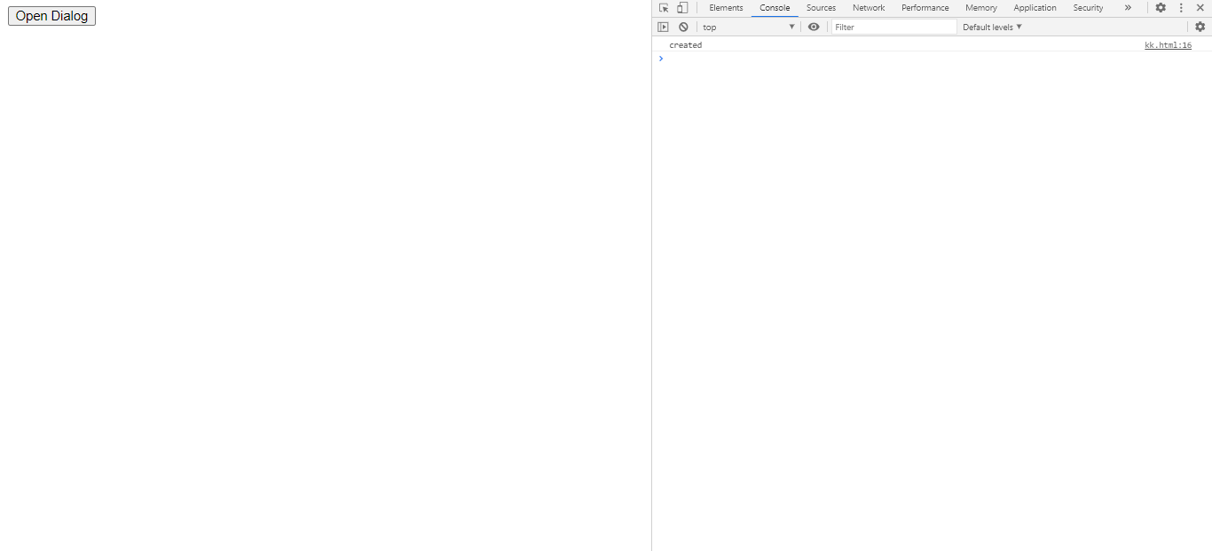This screenshot has height=551, width=1212.
Task: Reveal hidden panels with the chevron button
Action: (x=1128, y=7)
